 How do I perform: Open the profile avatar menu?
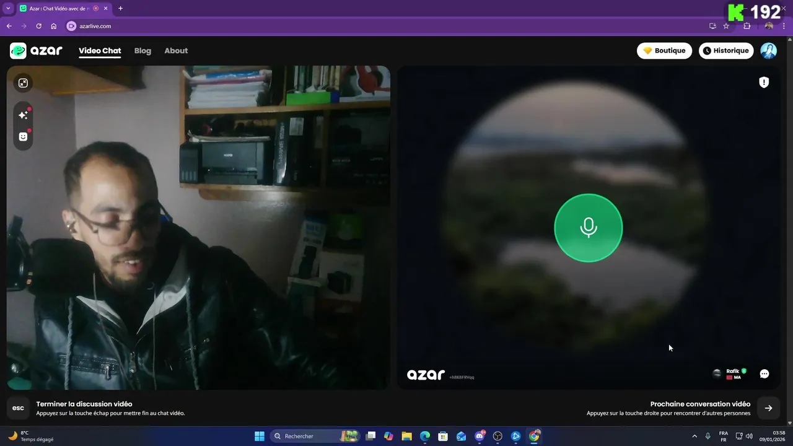click(x=768, y=51)
